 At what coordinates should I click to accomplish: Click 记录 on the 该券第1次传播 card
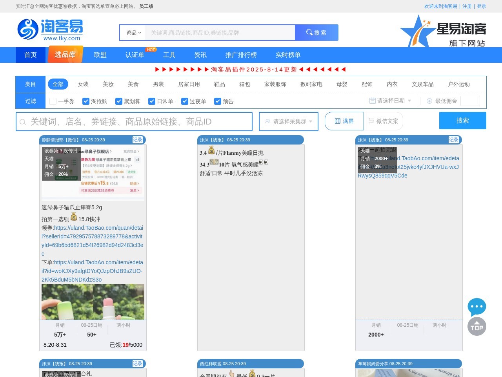137,364
